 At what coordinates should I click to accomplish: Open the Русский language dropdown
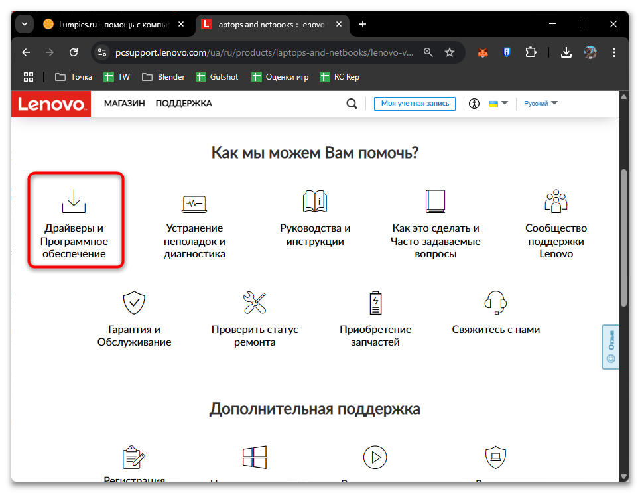pos(541,104)
